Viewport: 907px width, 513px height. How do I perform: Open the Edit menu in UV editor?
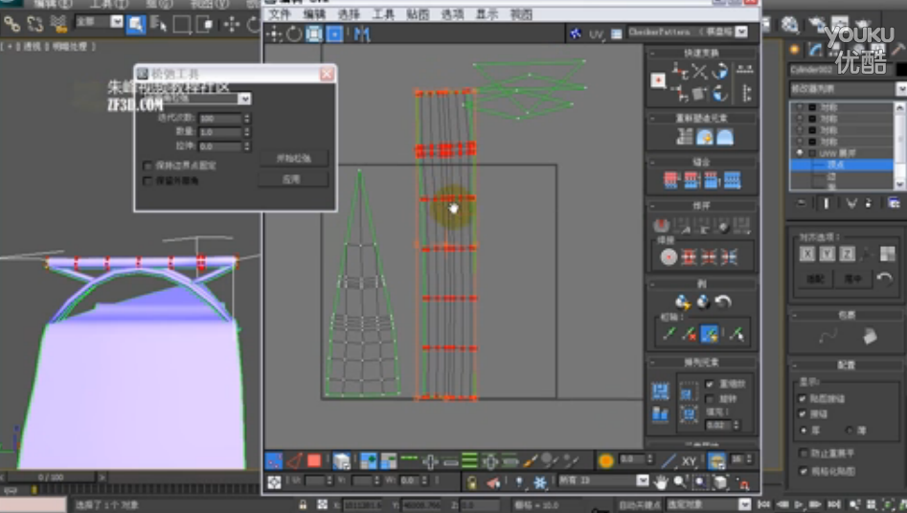pyautogui.click(x=314, y=14)
